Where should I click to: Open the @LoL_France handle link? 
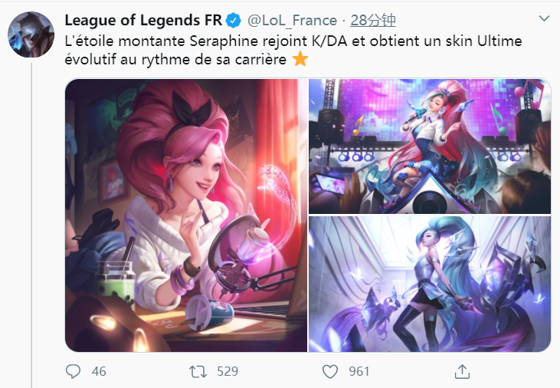point(292,21)
